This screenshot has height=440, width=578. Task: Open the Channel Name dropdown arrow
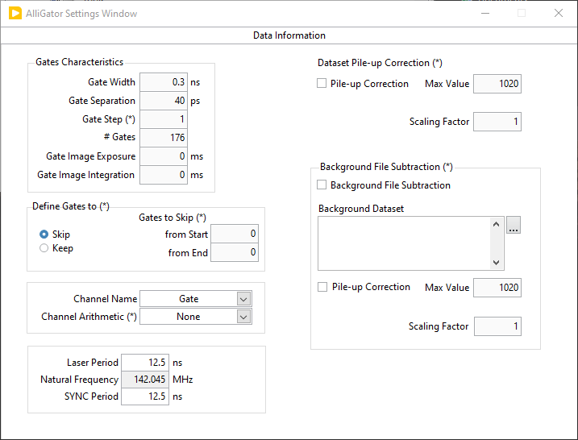pyautogui.click(x=243, y=299)
